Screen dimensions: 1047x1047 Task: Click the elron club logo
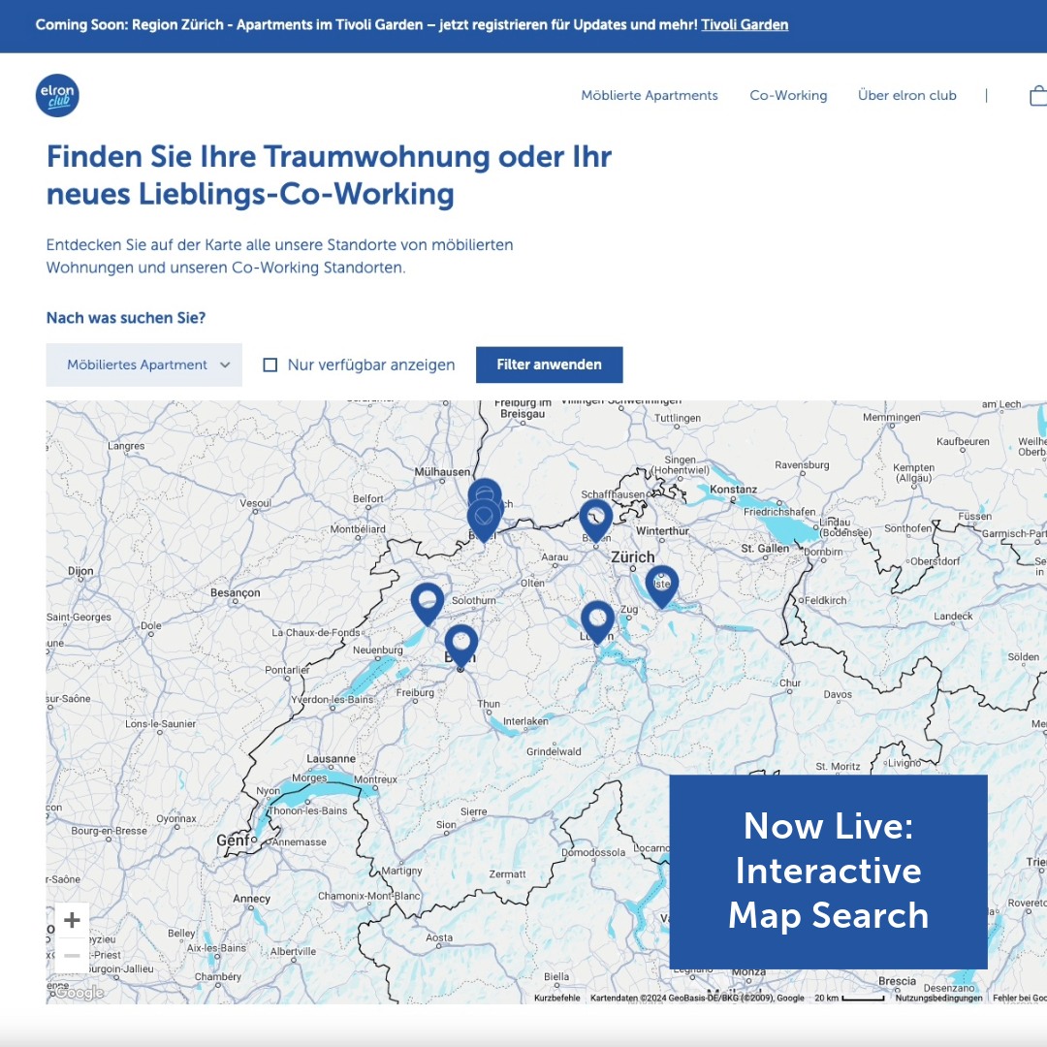point(57,95)
